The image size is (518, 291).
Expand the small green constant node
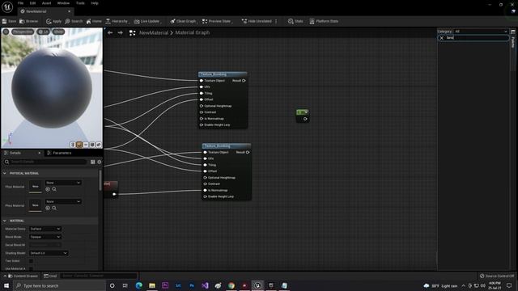click(x=306, y=112)
